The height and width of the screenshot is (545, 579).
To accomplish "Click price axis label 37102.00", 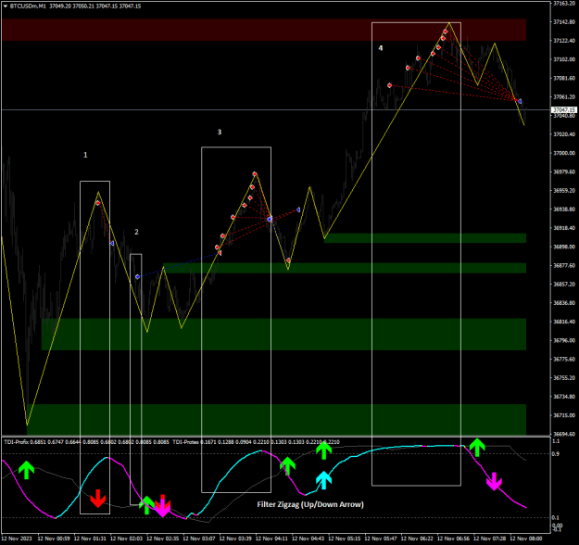I will click(x=564, y=59).
